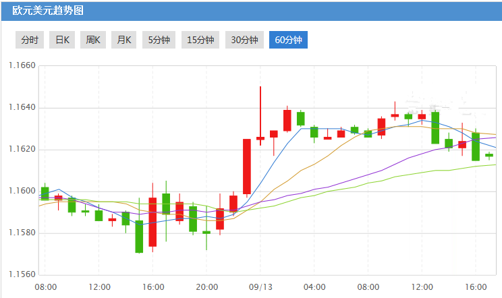Show the 月K monthly chart
Viewport: 502px width, 298px height.
coord(124,40)
